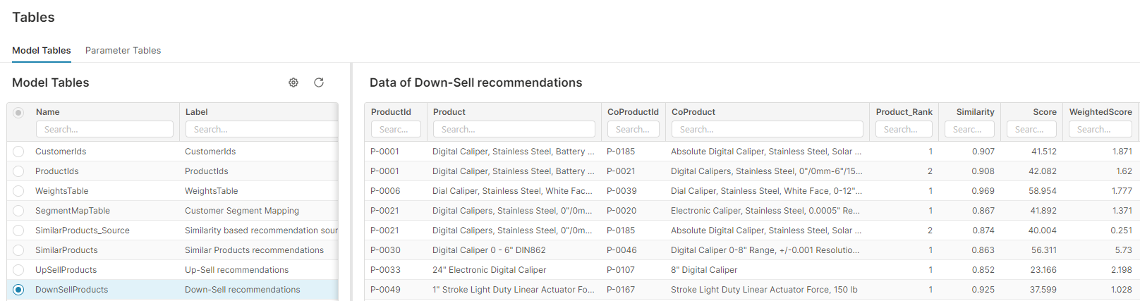
Task: Click the header radio button beside Name
Action: click(x=18, y=113)
